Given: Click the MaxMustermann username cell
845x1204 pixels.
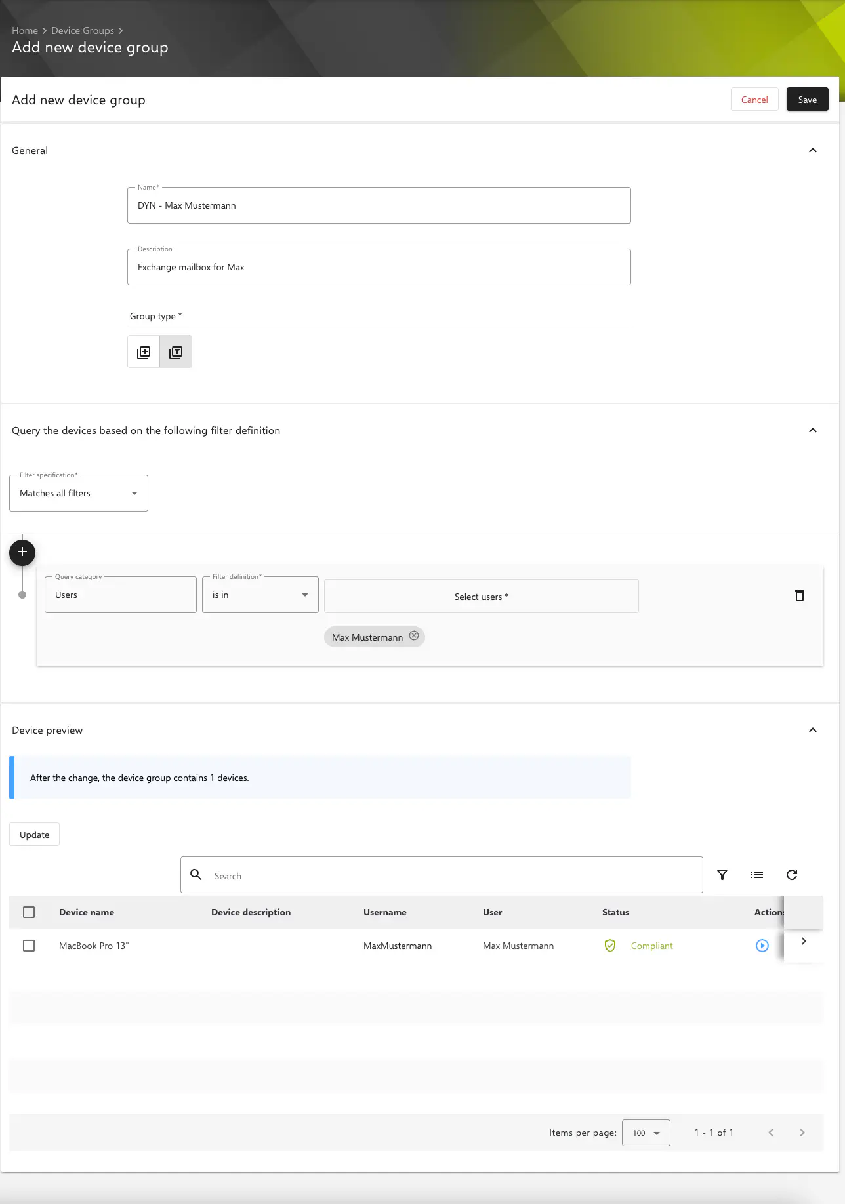Looking at the screenshot, I should [398, 946].
